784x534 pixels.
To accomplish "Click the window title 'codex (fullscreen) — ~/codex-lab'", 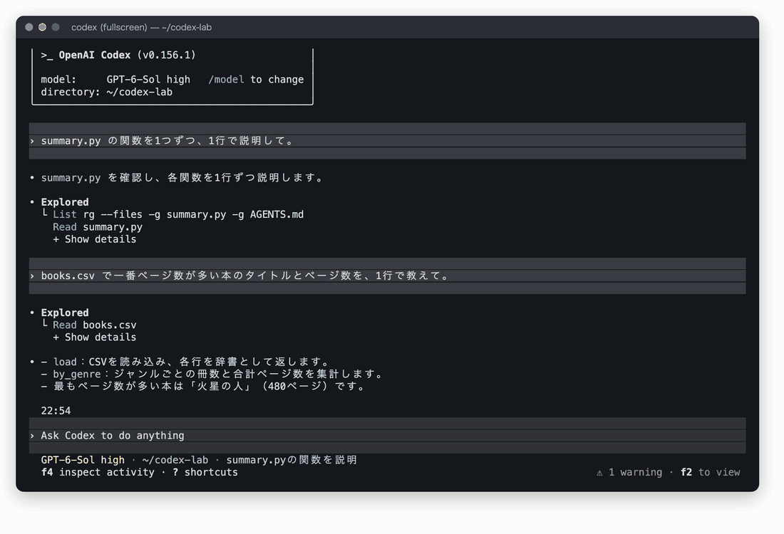I will (142, 28).
